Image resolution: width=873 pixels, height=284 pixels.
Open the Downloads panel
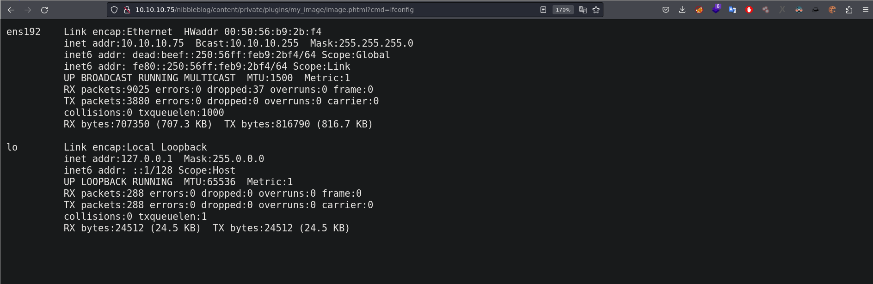(x=682, y=10)
